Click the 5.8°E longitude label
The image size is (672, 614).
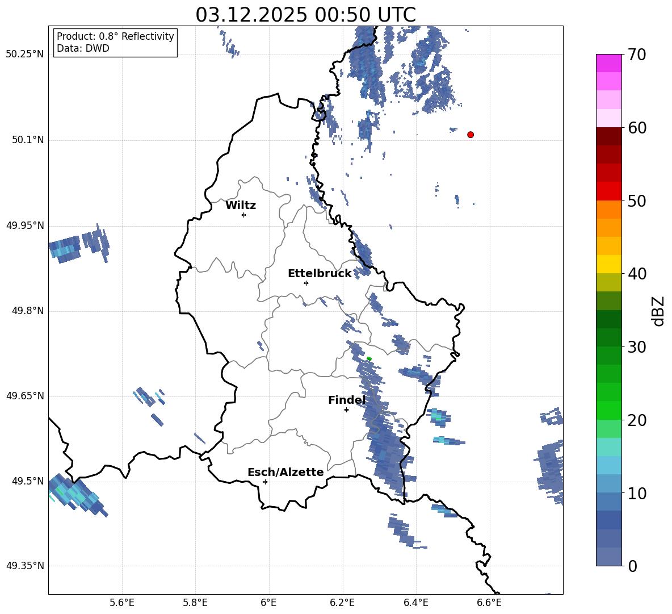[195, 603]
